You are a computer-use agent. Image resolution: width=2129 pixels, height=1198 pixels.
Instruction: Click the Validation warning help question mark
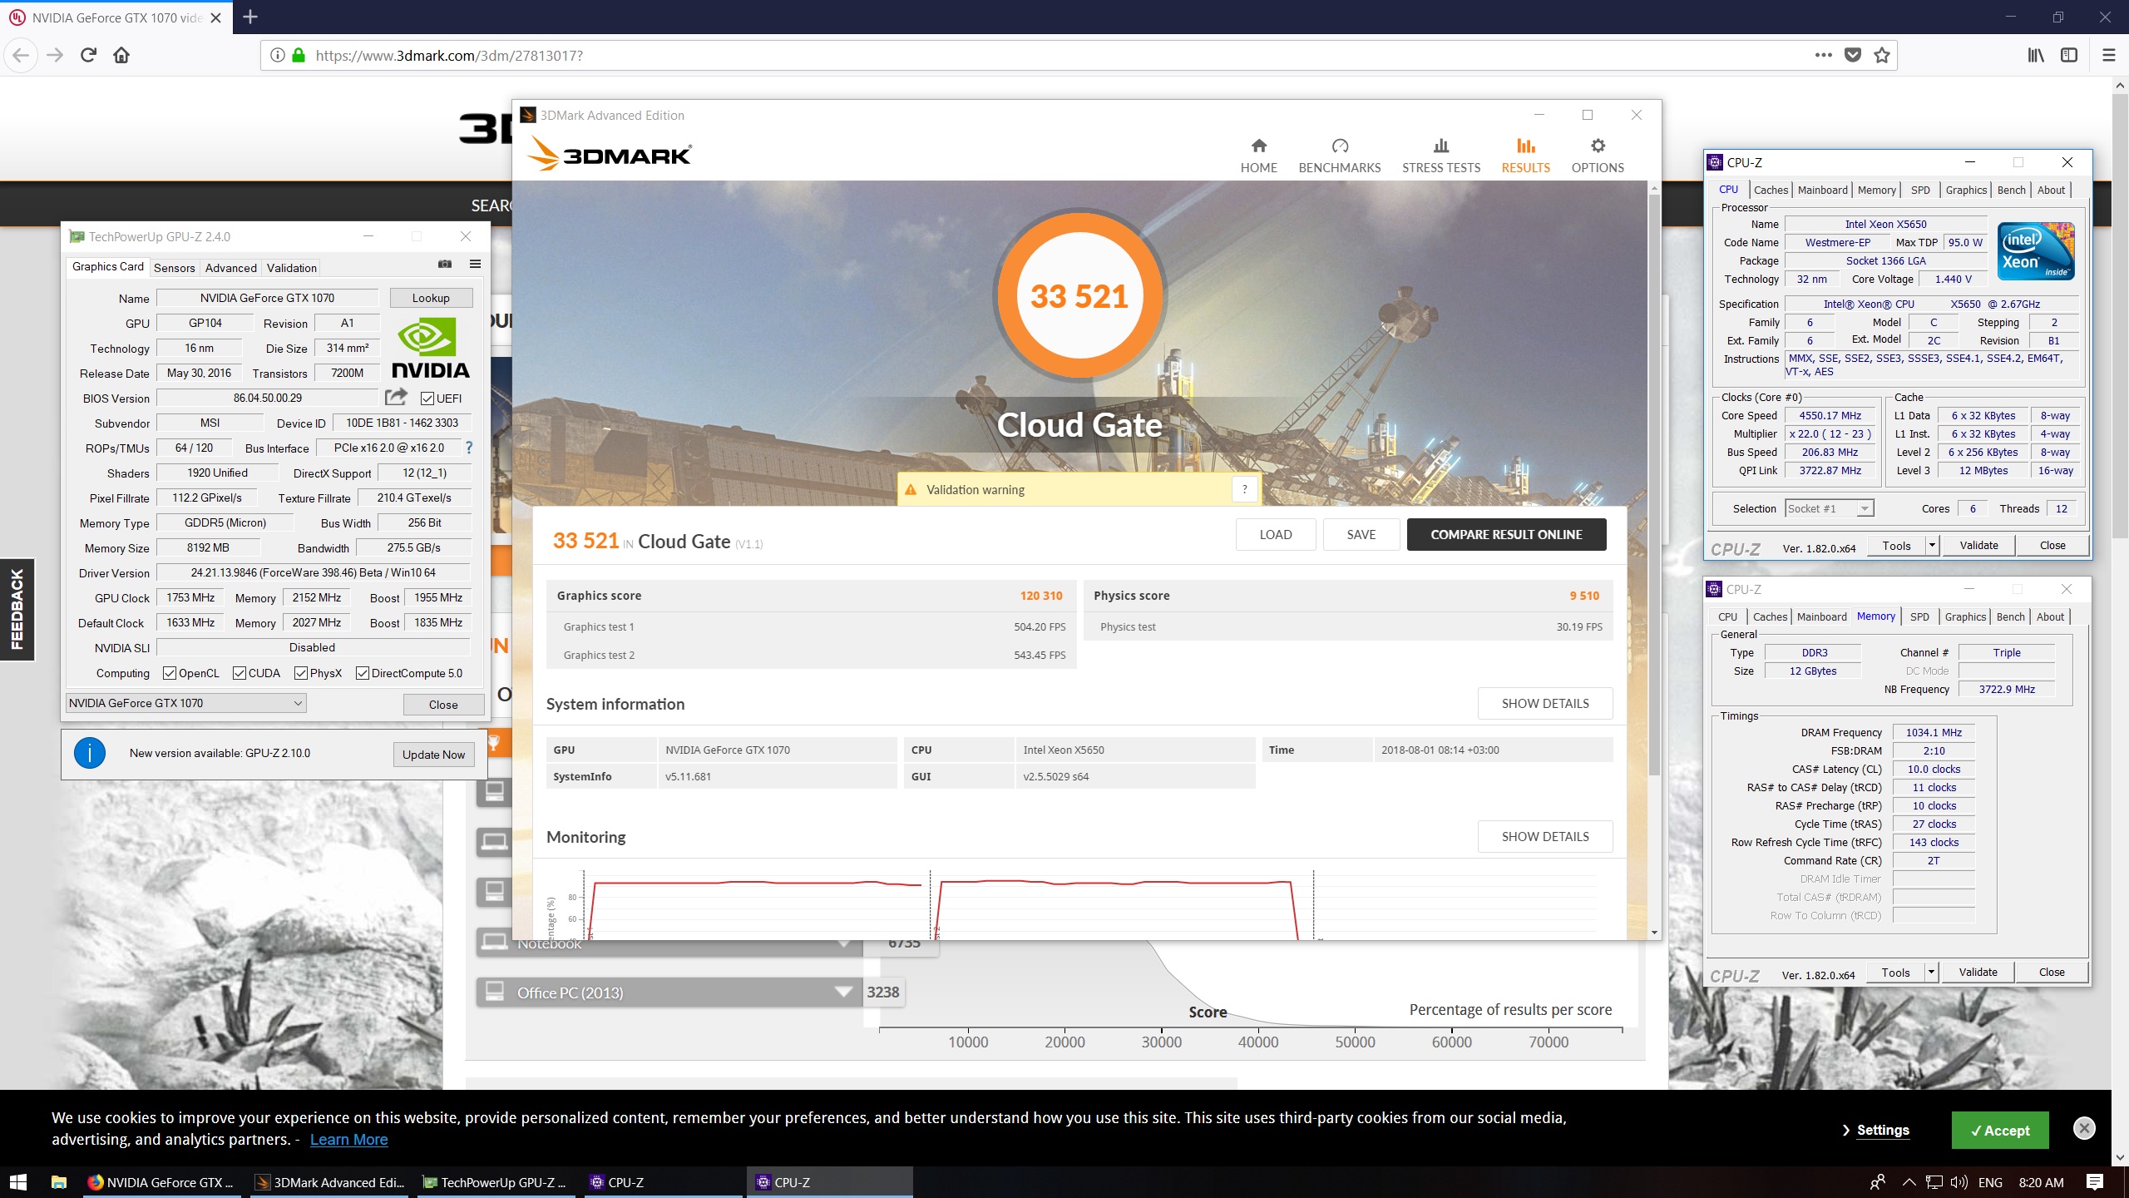pyautogui.click(x=1244, y=489)
